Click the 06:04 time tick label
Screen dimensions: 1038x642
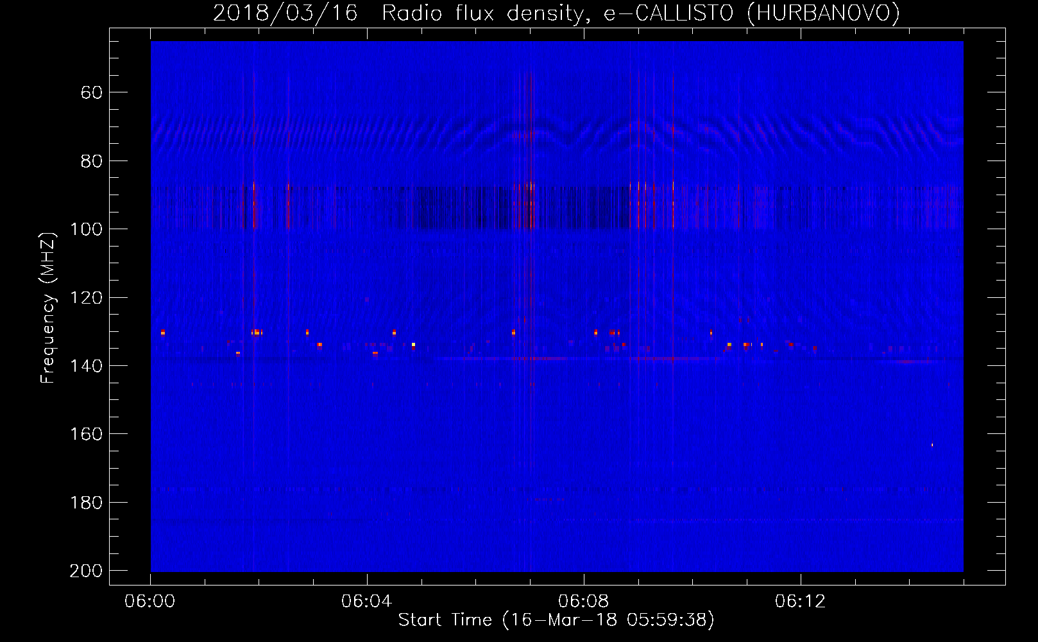[x=367, y=602]
